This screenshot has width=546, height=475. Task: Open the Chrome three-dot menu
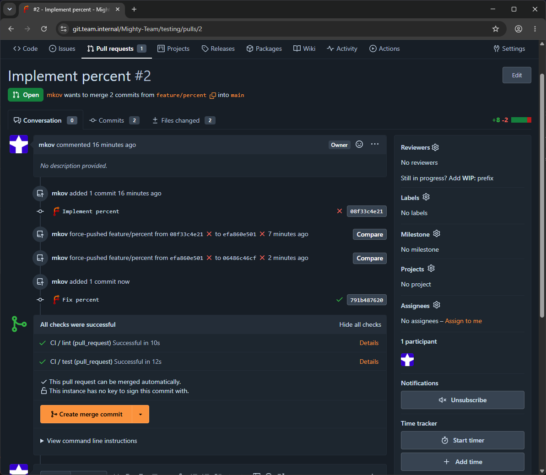(x=535, y=29)
